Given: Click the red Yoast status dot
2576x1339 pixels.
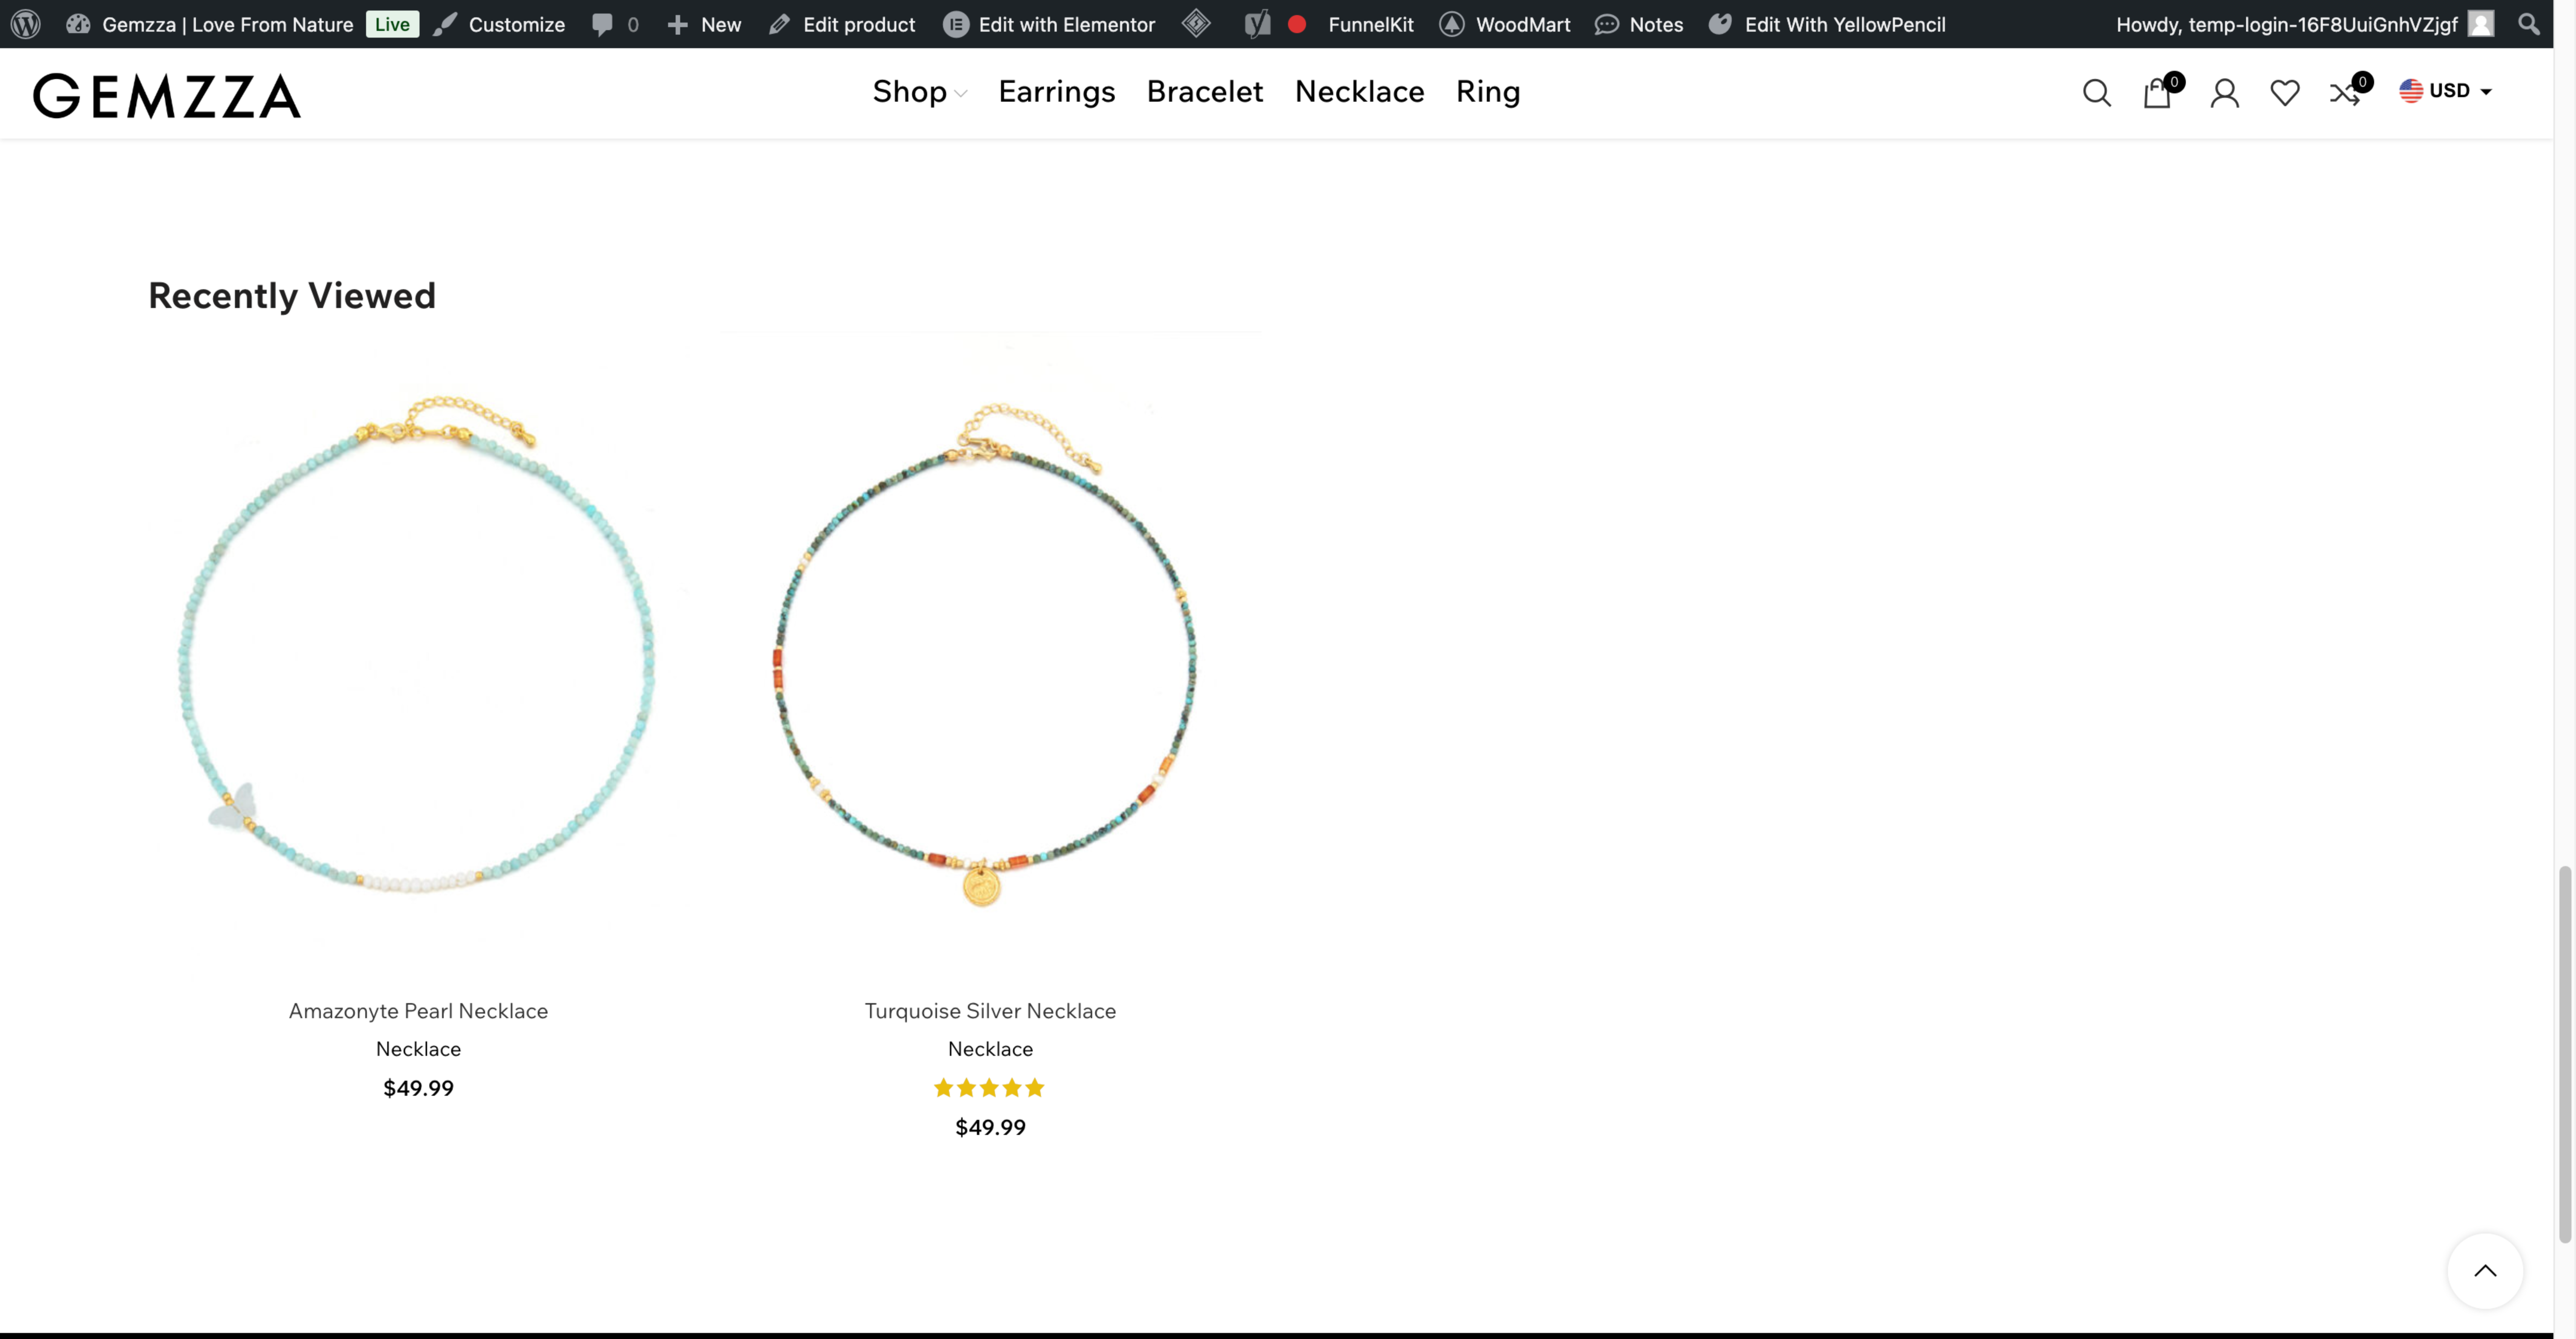Looking at the screenshot, I should click(1297, 24).
